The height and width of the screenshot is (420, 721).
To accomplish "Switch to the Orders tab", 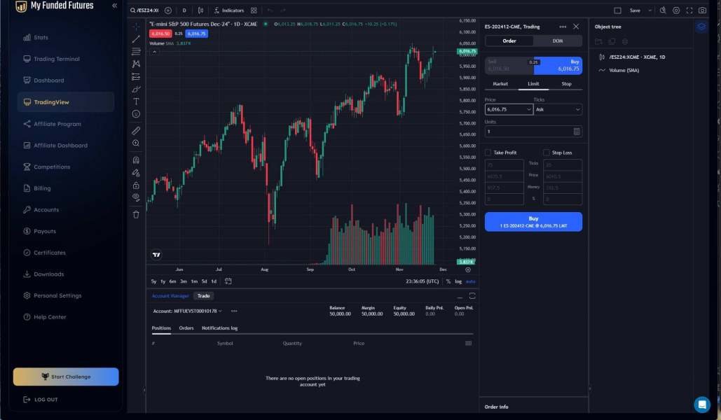I will pyautogui.click(x=186, y=328).
